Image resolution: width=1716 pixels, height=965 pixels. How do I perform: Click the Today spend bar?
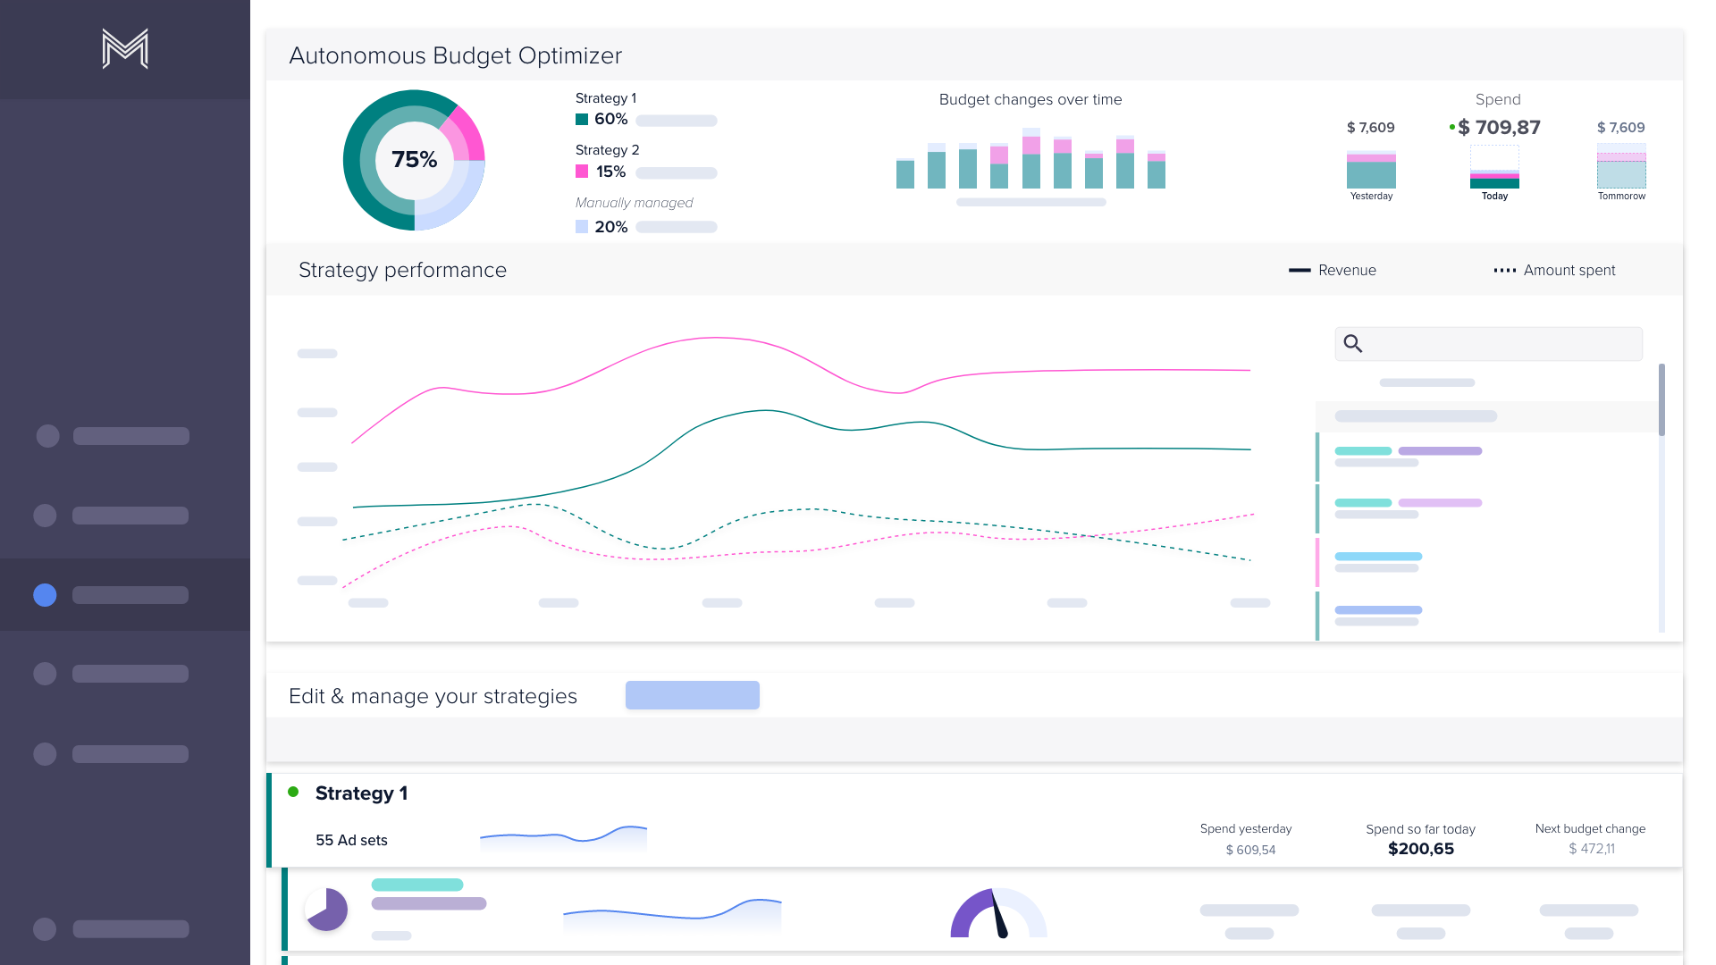point(1494,172)
